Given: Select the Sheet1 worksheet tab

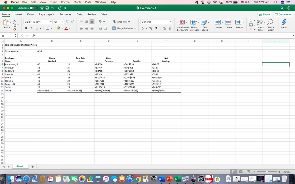Looking at the screenshot, I should click(20, 166).
